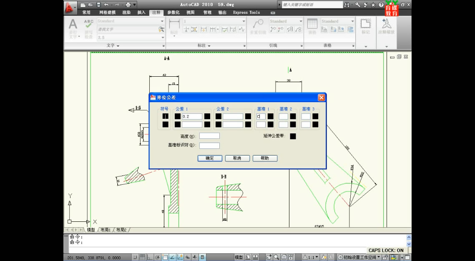Open the workspace switching dropdown 初始设置工作空间

pyautogui.click(x=359, y=257)
